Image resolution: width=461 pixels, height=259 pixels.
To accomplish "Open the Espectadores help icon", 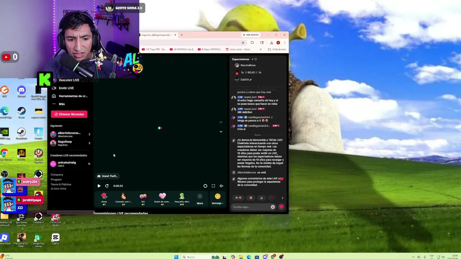I will pos(256,59).
